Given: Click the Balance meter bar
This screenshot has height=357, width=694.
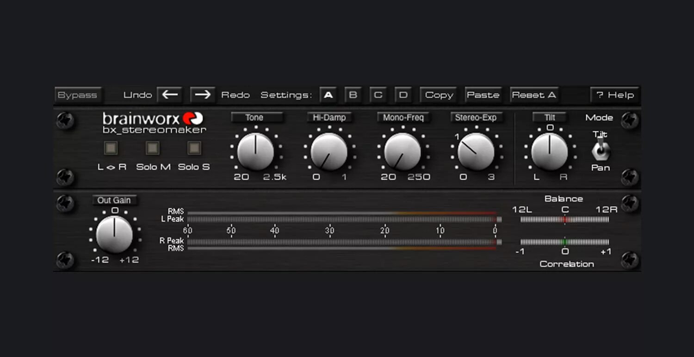Looking at the screenshot, I should pyautogui.click(x=565, y=219).
